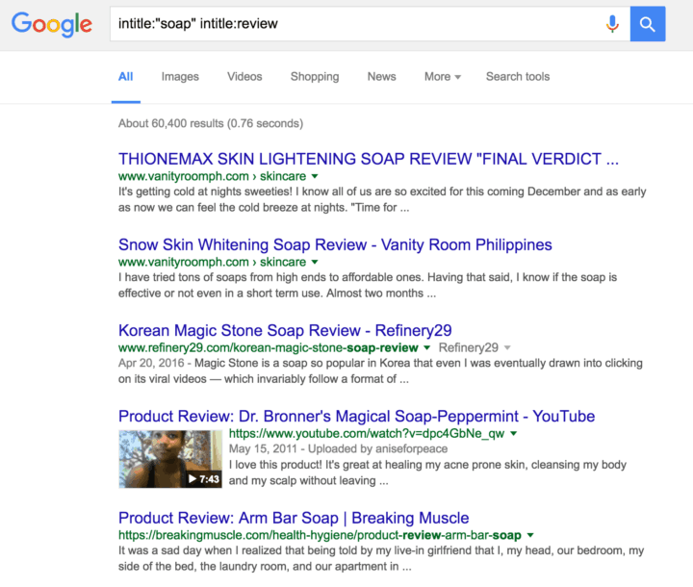The width and height of the screenshot is (693, 587).
Task: Open Product Review: Arm Bar Soap link
Action: click(x=294, y=518)
